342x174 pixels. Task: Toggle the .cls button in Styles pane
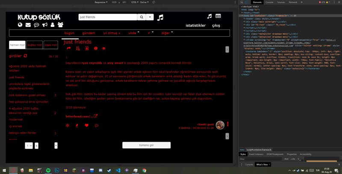(292, 159)
